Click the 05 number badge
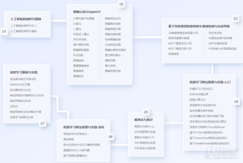Viewport: 243px width, 163px height. point(146,112)
